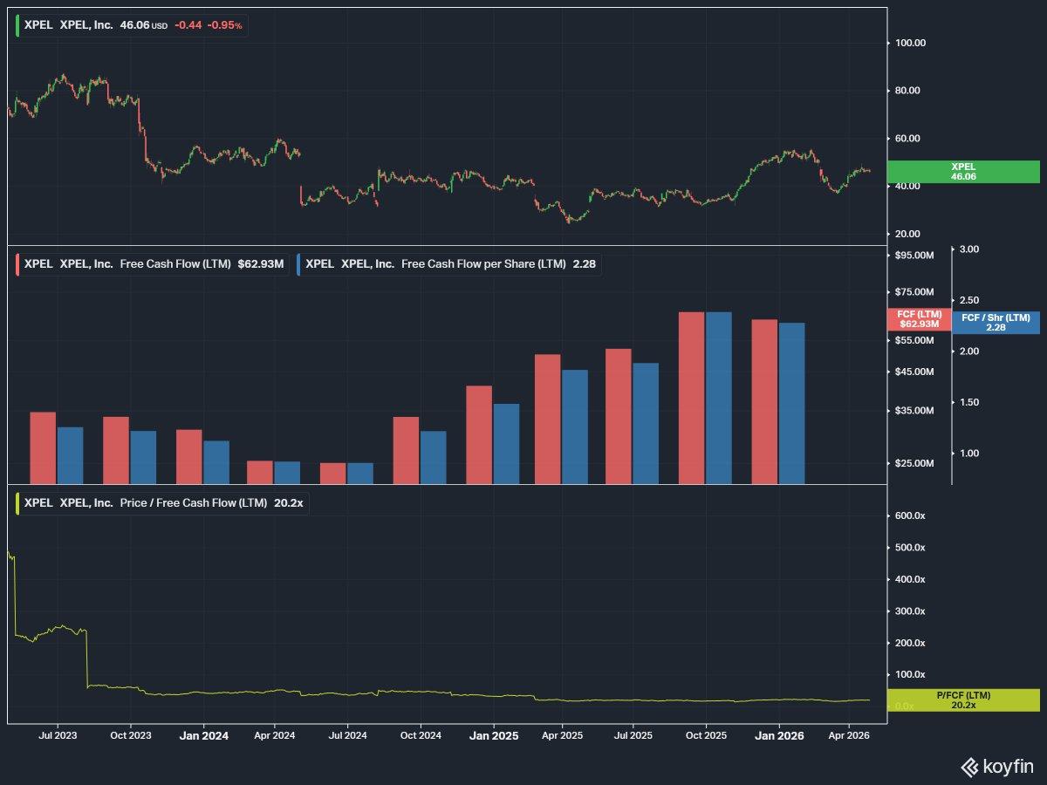The width and height of the screenshot is (1047, 785).
Task: Select Price / Free Cash Flow (LTM) legend
Action: (163, 503)
